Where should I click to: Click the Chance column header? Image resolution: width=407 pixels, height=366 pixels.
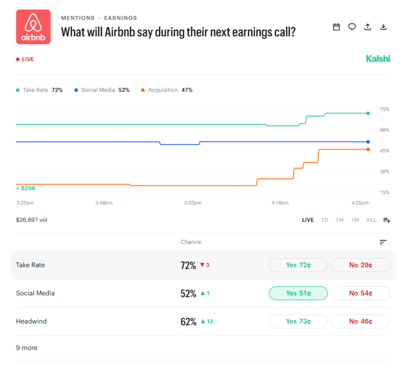coord(191,242)
